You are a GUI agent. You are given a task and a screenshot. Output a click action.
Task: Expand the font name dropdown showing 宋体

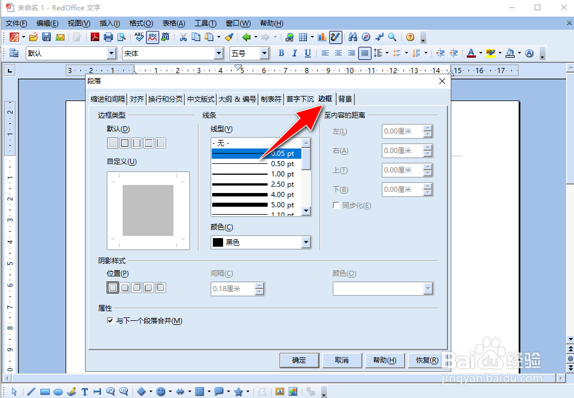click(x=219, y=54)
